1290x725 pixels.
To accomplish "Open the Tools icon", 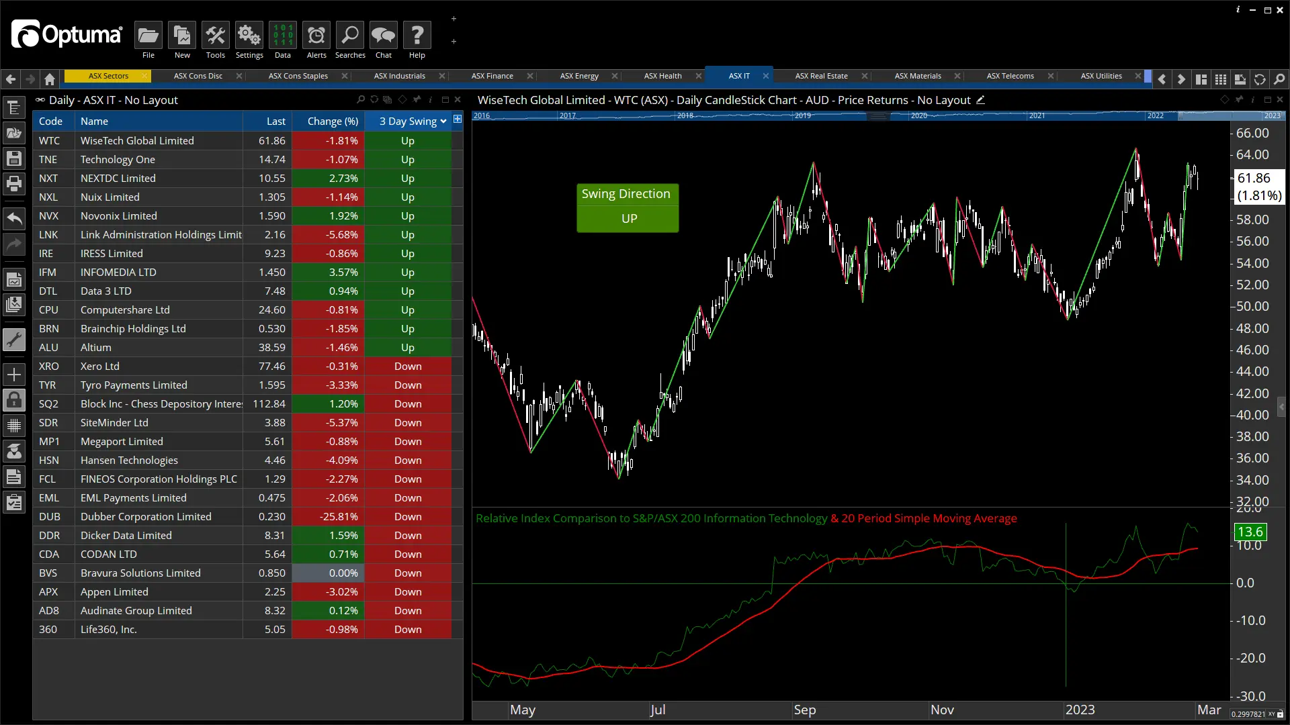I will click(x=216, y=36).
